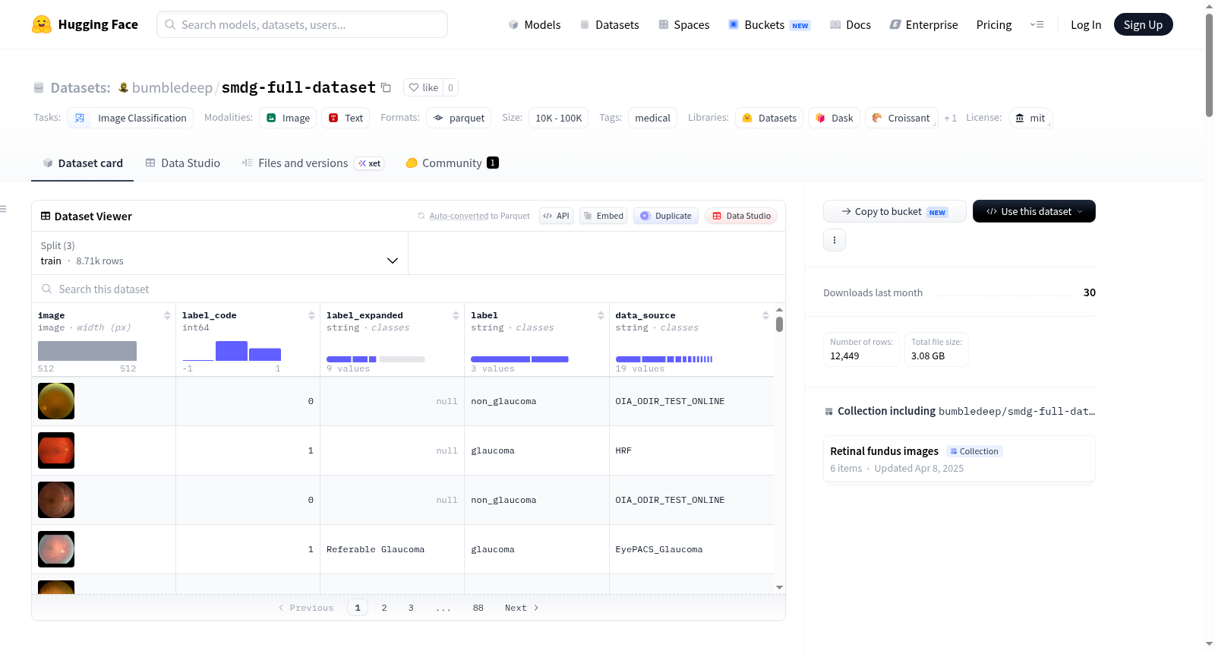Open the Enterprise nav item

(923, 24)
